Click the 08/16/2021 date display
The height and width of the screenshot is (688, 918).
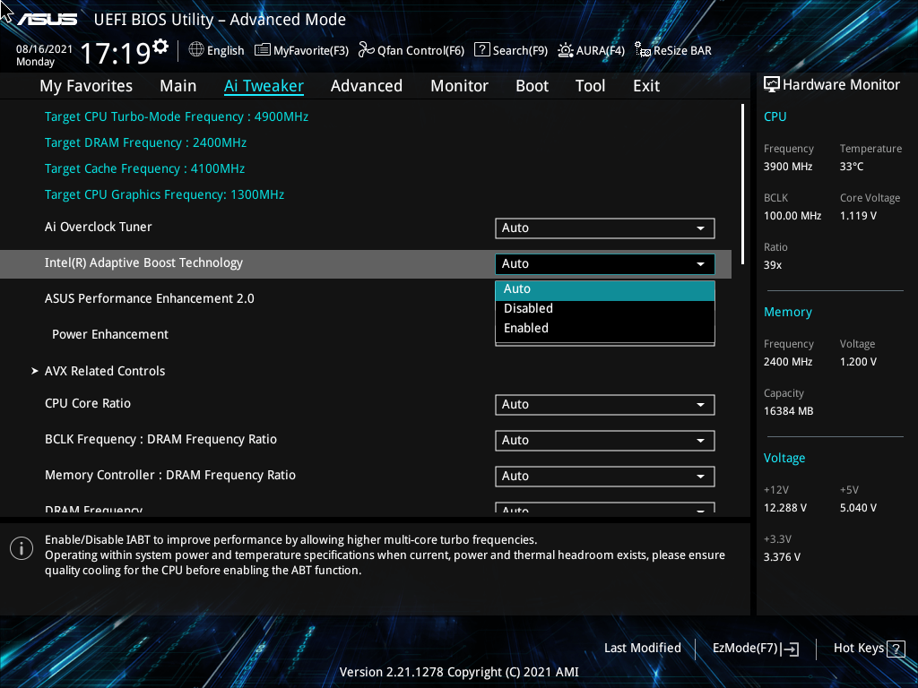point(44,49)
